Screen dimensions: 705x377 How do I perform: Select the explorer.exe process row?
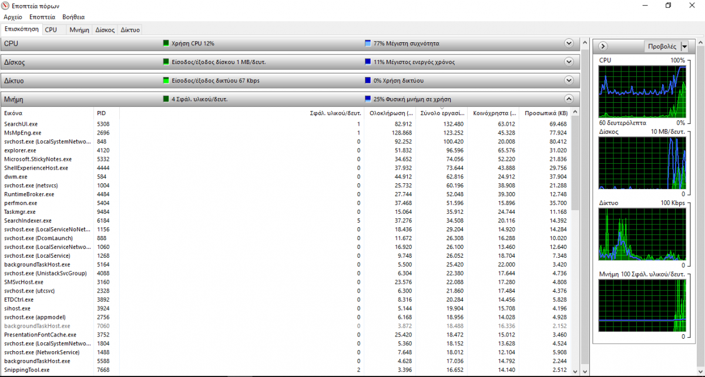[x=286, y=150]
